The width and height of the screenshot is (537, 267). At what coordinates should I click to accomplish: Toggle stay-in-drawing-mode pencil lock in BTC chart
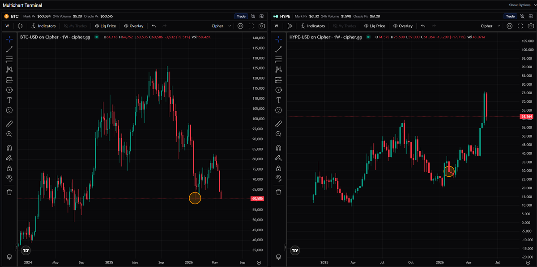coord(9,158)
